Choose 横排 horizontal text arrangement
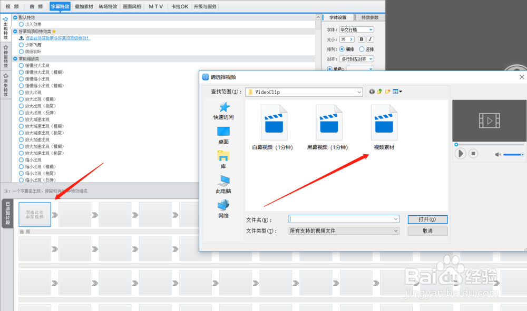The image size is (527, 311). [342, 49]
